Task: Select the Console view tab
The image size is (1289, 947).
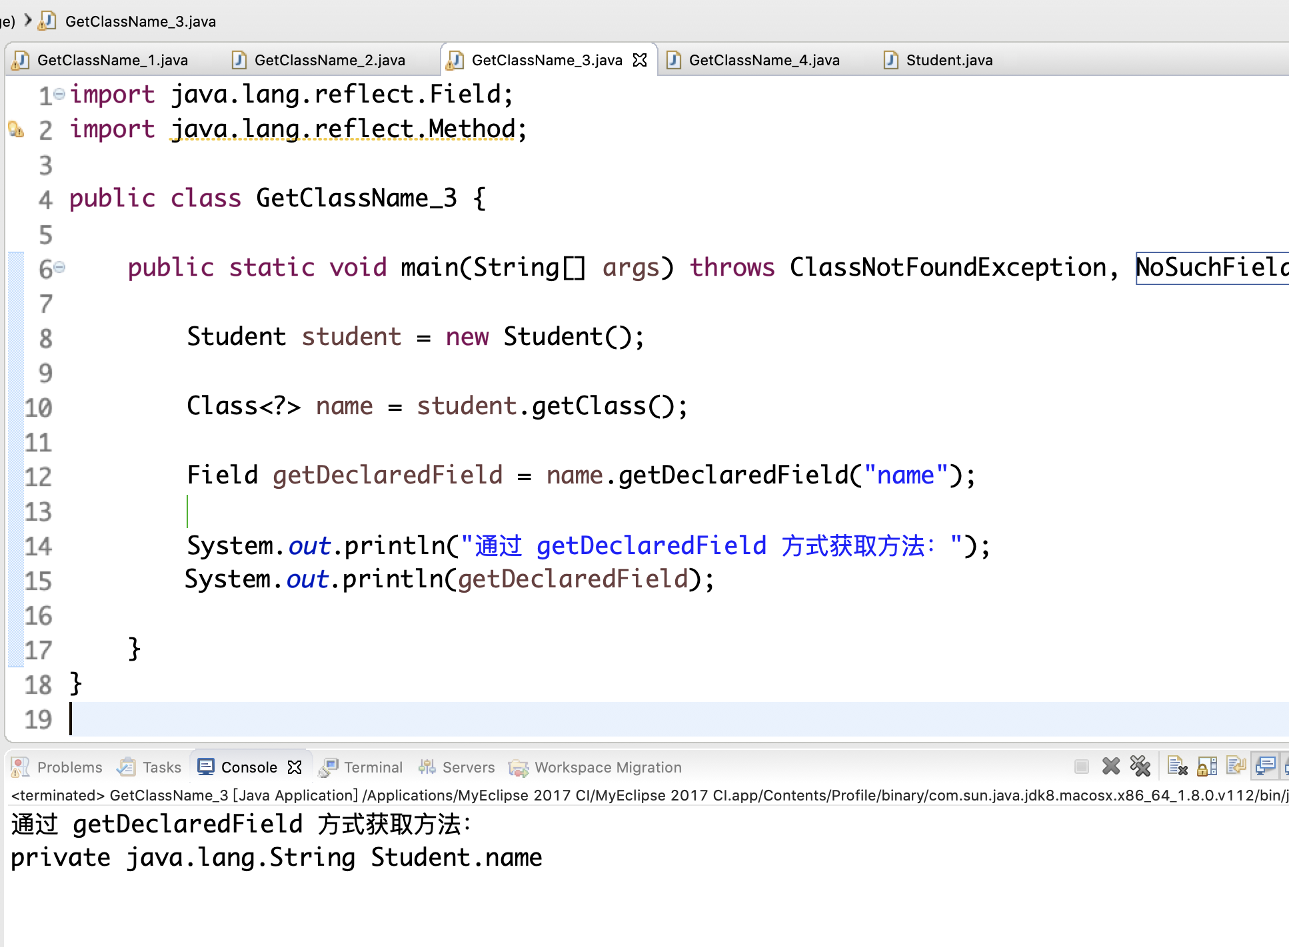Action: point(249,767)
